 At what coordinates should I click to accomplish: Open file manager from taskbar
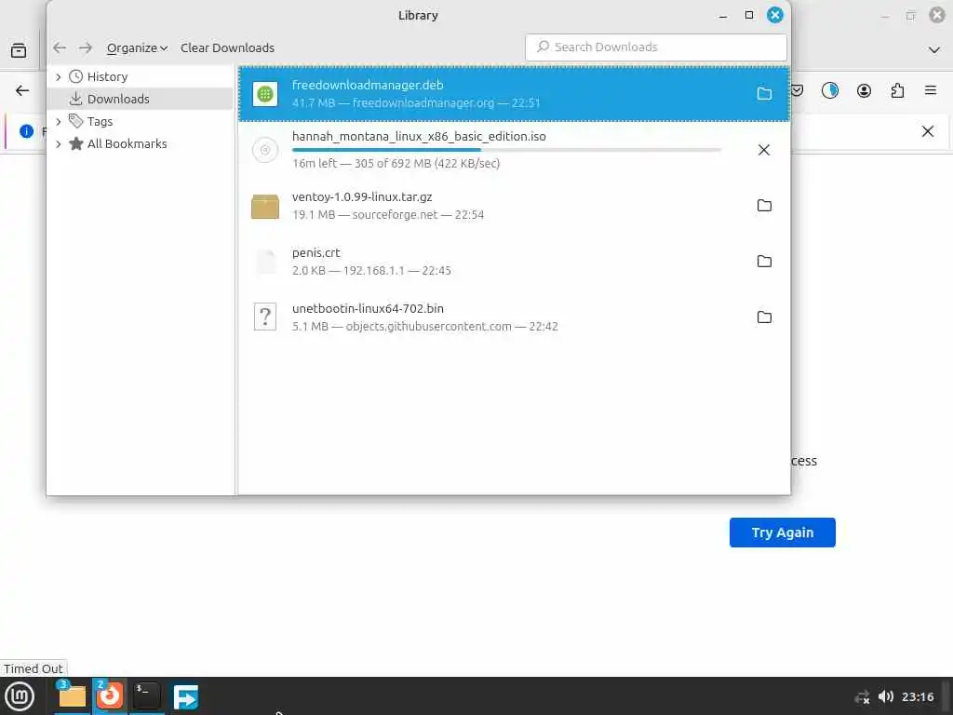coord(72,696)
